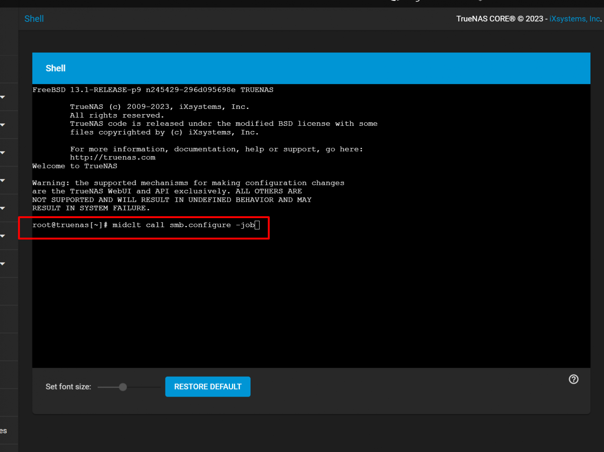Click the http://truenas.com text in terminal
The image size is (604, 452).
click(x=113, y=157)
